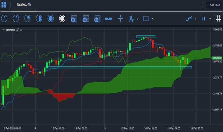Viewport: 223px width, 132px height.
Task: Expand the indicators dropdown arrow
Action: click(195, 19)
